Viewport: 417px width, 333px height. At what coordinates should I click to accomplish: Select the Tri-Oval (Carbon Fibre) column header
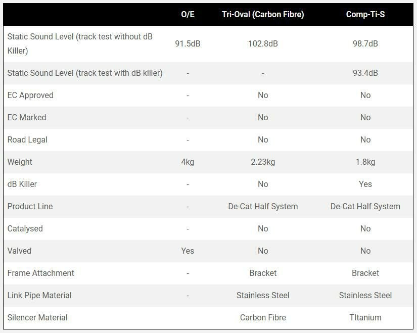tap(263, 14)
